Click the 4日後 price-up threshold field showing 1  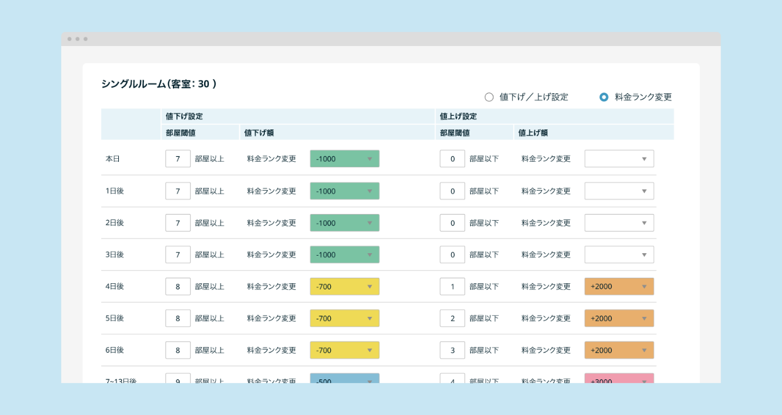pos(452,286)
